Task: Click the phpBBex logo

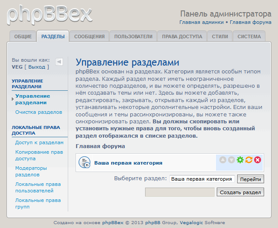Action: coord(50,14)
